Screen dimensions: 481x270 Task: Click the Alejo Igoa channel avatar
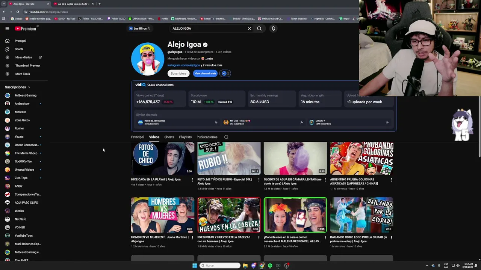pos(147,59)
